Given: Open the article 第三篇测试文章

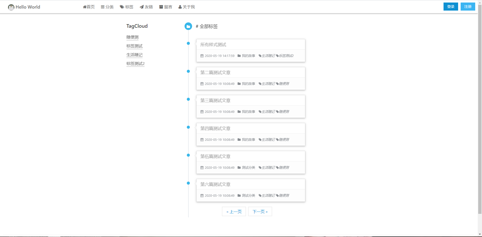Looking at the screenshot, I should tap(215, 100).
